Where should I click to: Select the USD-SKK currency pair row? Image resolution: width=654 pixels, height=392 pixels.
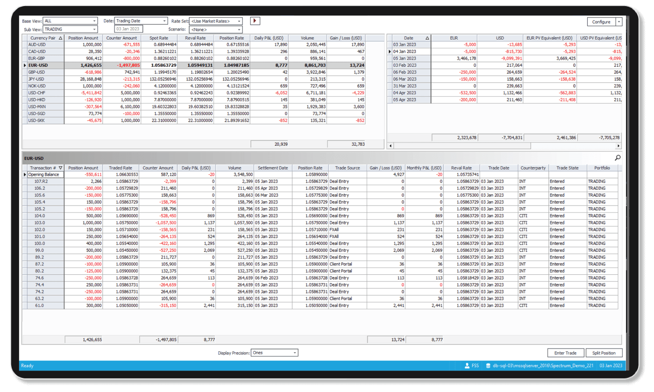(194, 121)
